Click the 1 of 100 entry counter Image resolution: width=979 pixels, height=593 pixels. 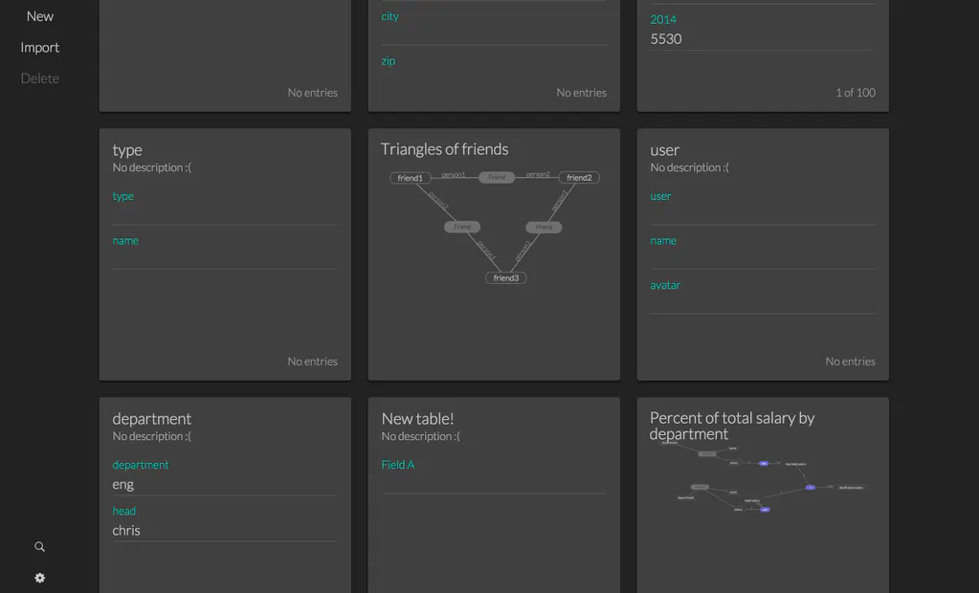856,93
